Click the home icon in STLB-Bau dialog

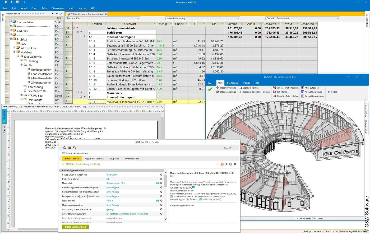(x=65, y=148)
